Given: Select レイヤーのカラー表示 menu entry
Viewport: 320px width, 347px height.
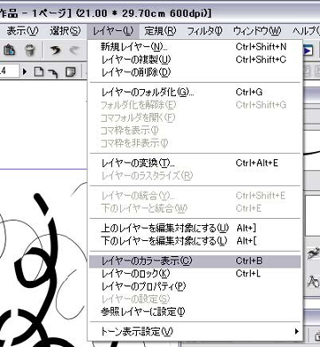Looking at the screenshot, I should [x=194, y=261].
